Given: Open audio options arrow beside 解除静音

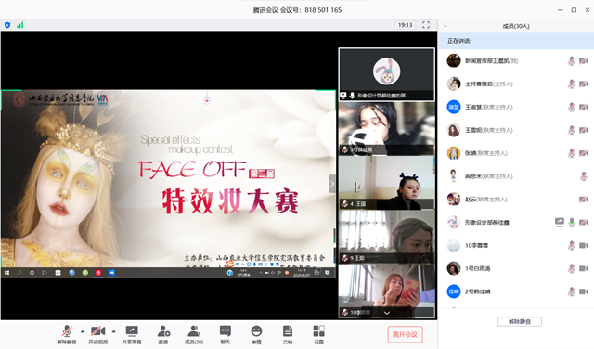Looking at the screenshot, I should 83,331.
